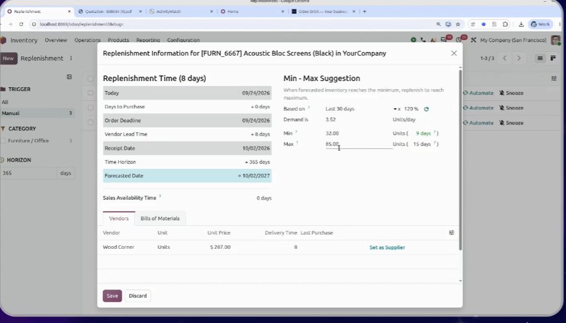
Task: Switch to ActivityWatch browser tab
Action: (181, 12)
